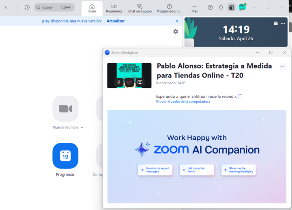292x210 pixels.
Task: Minimize the Zoom Workplace meeting window
Action: [x=258, y=53]
